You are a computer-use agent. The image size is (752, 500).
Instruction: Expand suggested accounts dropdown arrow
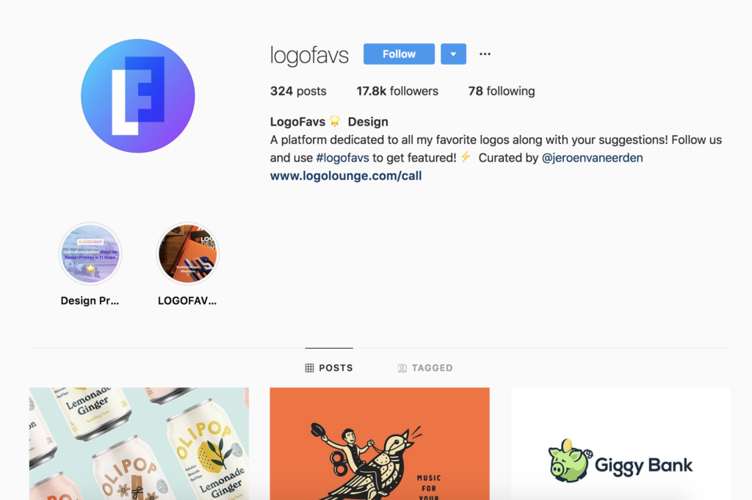(x=453, y=54)
